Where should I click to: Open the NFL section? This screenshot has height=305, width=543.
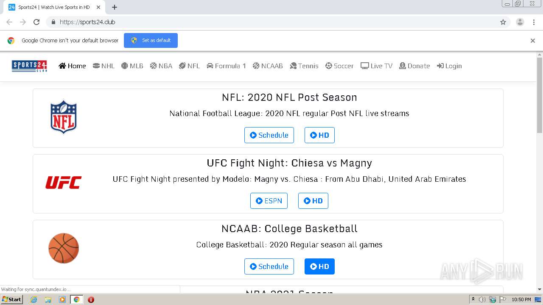coord(189,66)
